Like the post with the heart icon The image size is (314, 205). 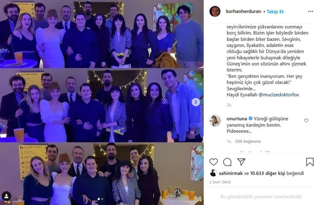pos(213,162)
